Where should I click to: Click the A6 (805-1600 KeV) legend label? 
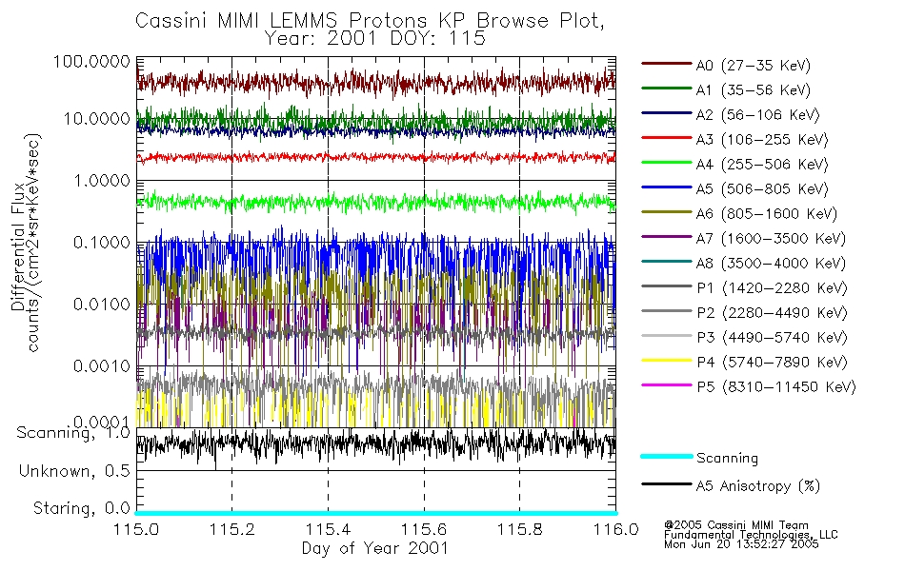click(767, 214)
